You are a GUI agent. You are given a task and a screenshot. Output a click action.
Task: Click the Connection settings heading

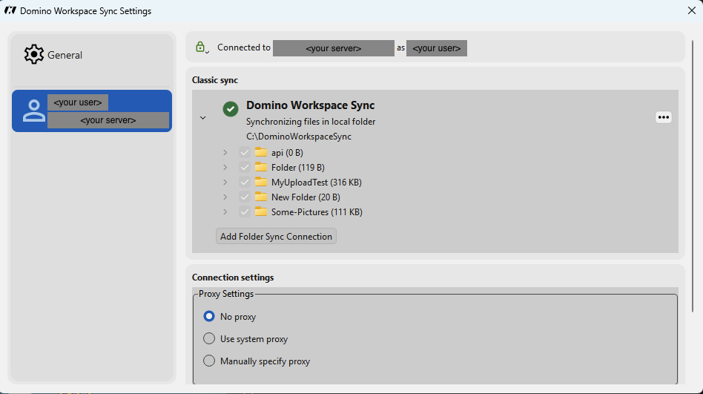point(233,278)
